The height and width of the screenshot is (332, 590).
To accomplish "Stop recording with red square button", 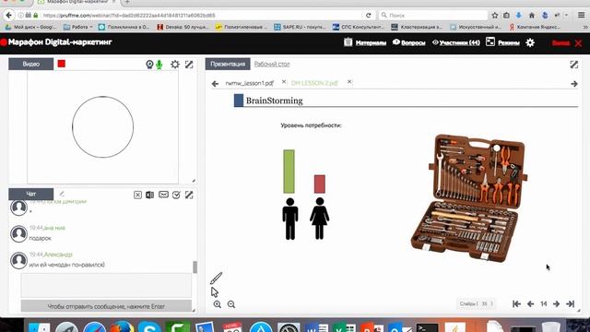I will click(62, 64).
